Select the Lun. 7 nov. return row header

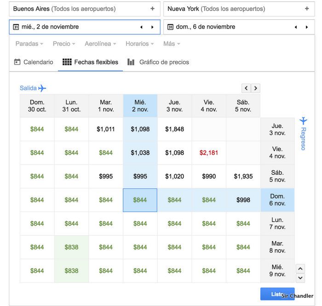277,224
